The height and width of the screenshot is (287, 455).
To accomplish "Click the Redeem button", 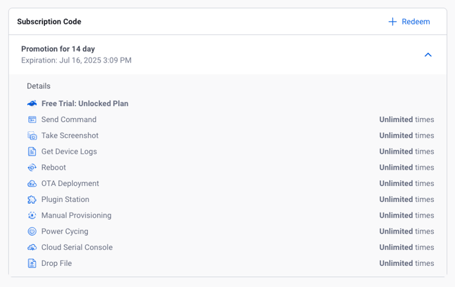I will [409, 22].
